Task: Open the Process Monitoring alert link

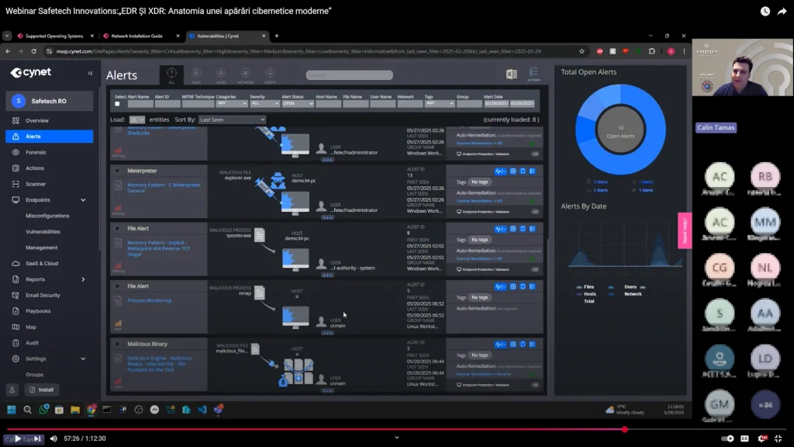Action: coord(149,300)
